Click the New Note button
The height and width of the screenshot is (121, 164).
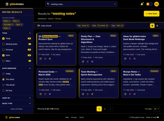click(x=152, y=14)
